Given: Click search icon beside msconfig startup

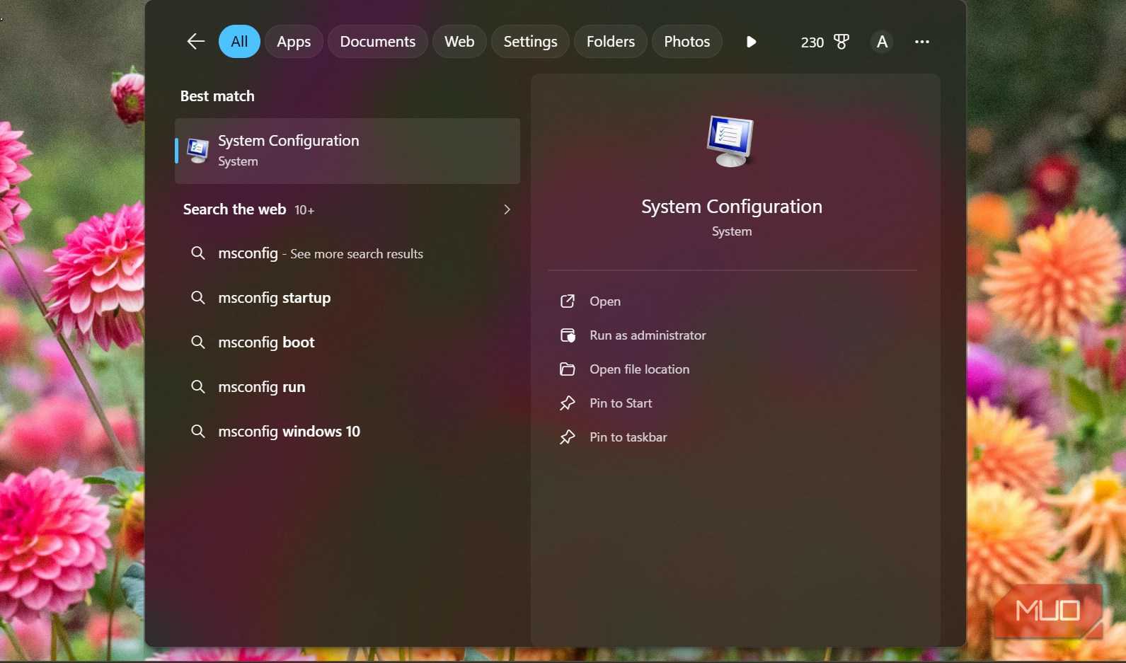Looking at the screenshot, I should coord(198,298).
